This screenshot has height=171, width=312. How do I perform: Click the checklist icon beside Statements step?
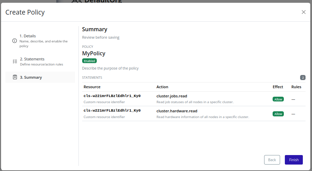[x=15, y=61]
